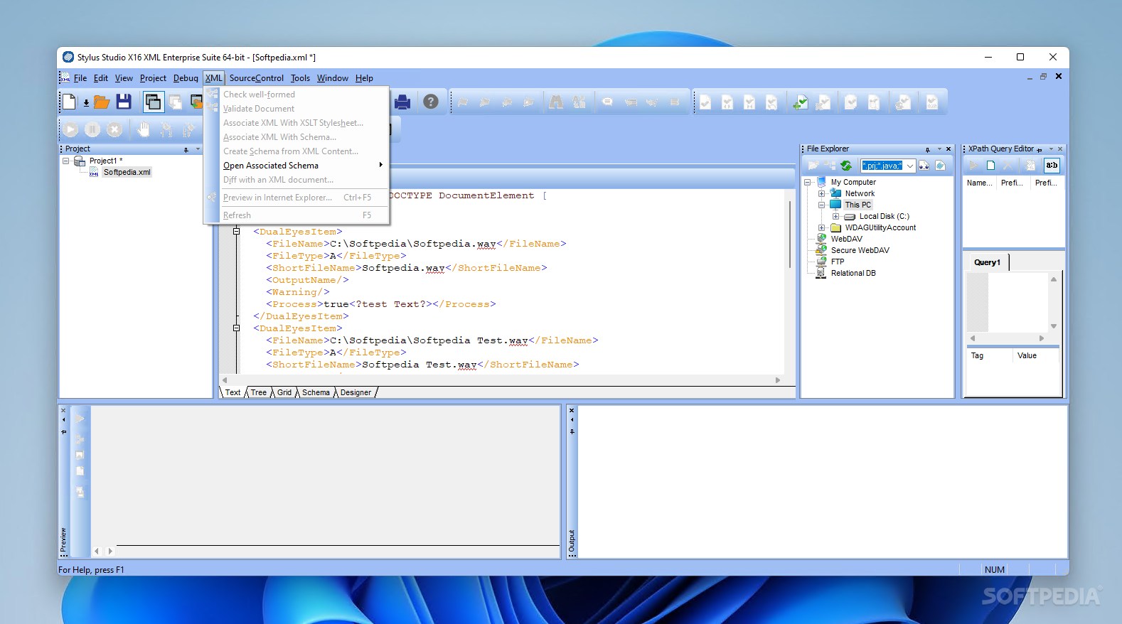
Task: Open the File menu
Action: pyautogui.click(x=80, y=78)
